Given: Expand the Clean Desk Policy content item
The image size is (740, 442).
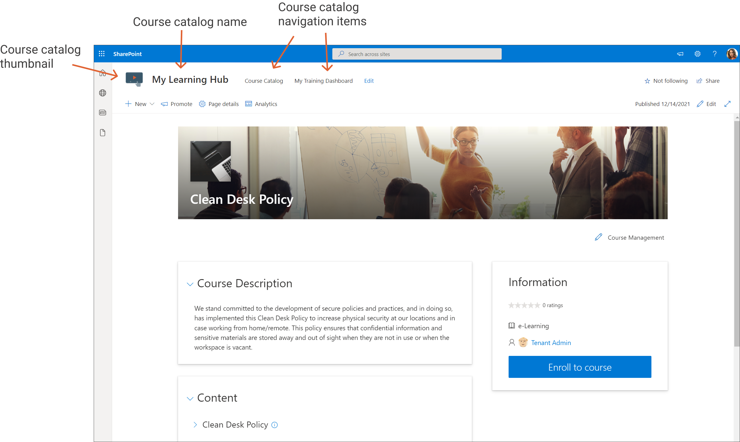Looking at the screenshot, I should pyautogui.click(x=195, y=425).
